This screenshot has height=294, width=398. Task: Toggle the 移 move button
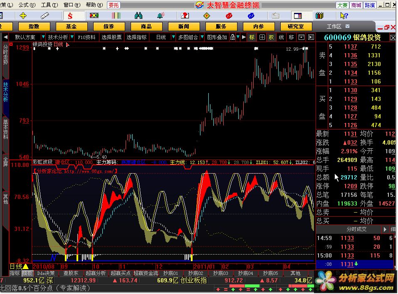click(x=291, y=37)
